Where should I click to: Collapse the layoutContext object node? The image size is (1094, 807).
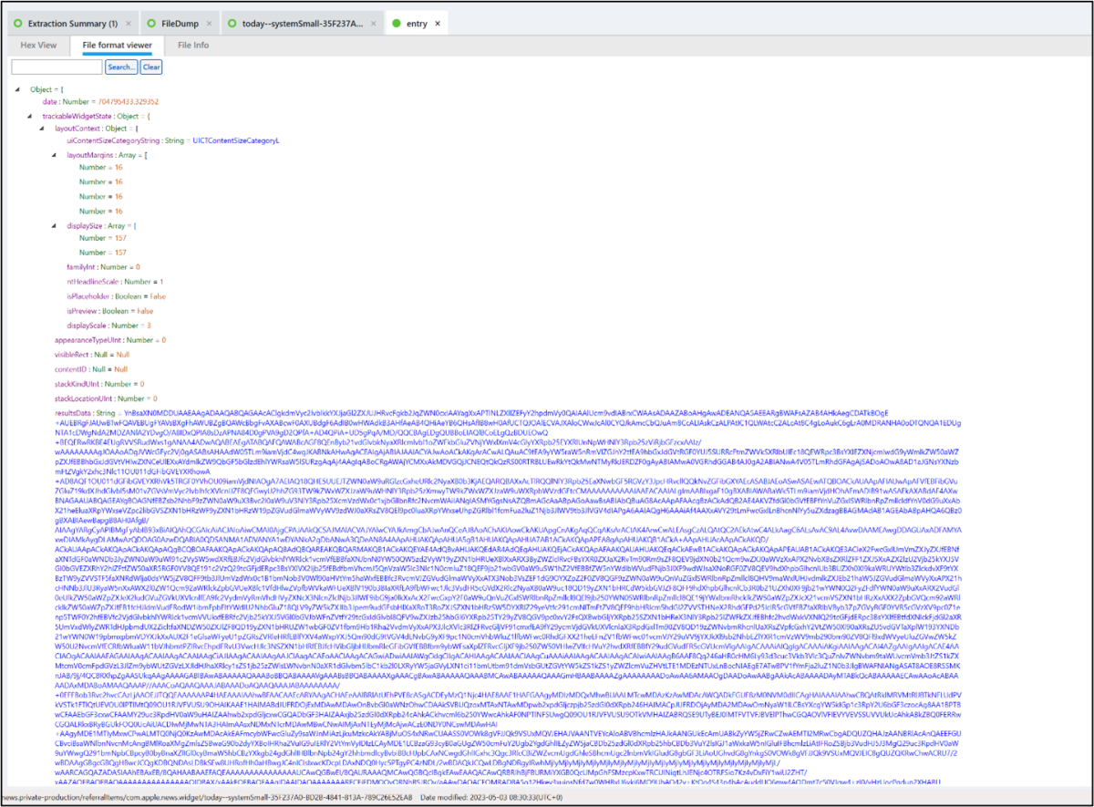coord(43,129)
